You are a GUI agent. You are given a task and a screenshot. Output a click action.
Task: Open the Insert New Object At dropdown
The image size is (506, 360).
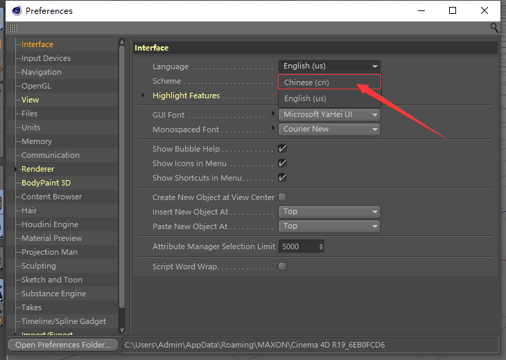pyautogui.click(x=329, y=211)
